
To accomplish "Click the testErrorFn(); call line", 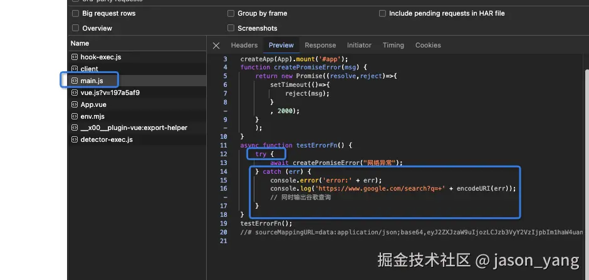I will 266,223.
